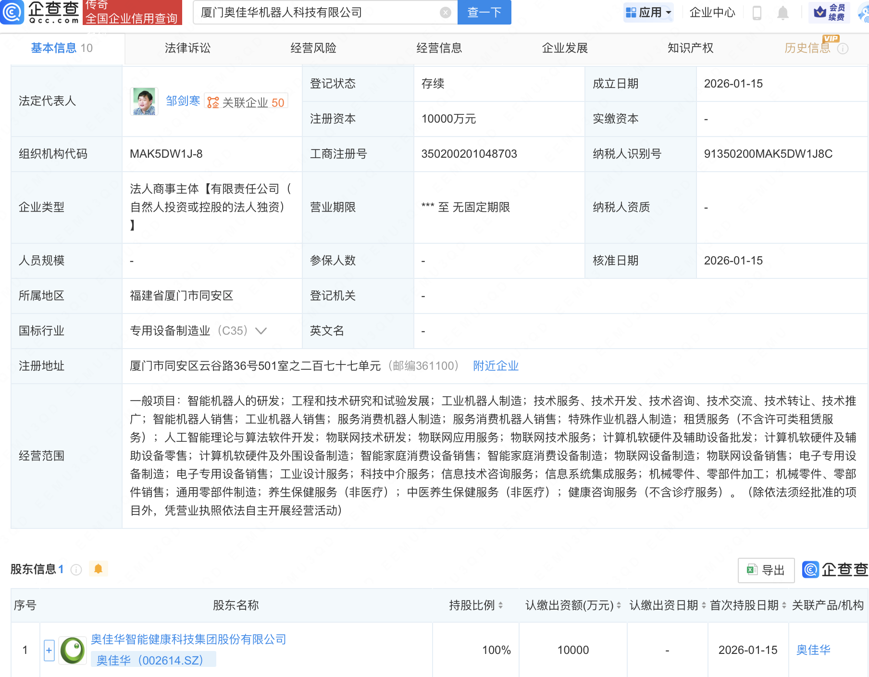Switch to the 知识产权 tab
Viewport: 869px width, 677px height.
click(x=690, y=48)
